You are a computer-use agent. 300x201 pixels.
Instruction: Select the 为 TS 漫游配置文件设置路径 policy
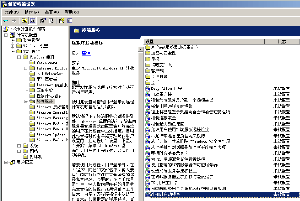coord(178,159)
